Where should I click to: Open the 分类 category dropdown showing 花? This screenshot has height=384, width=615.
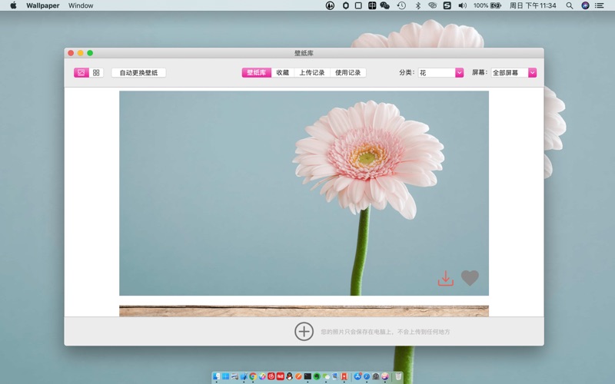click(440, 72)
